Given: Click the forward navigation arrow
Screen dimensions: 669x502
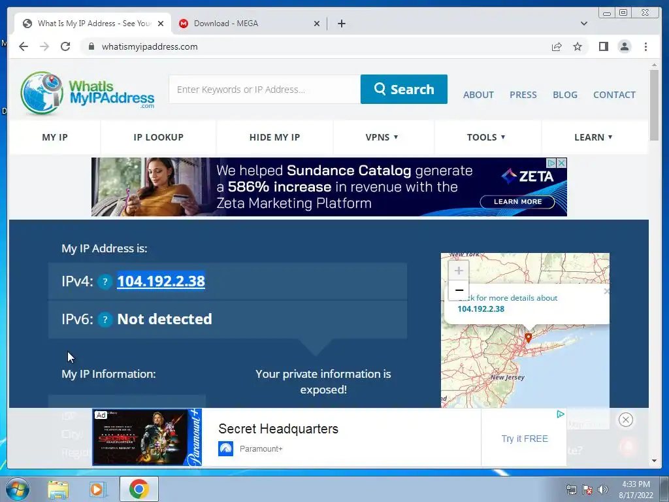Looking at the screenshot, I should 44,46.
